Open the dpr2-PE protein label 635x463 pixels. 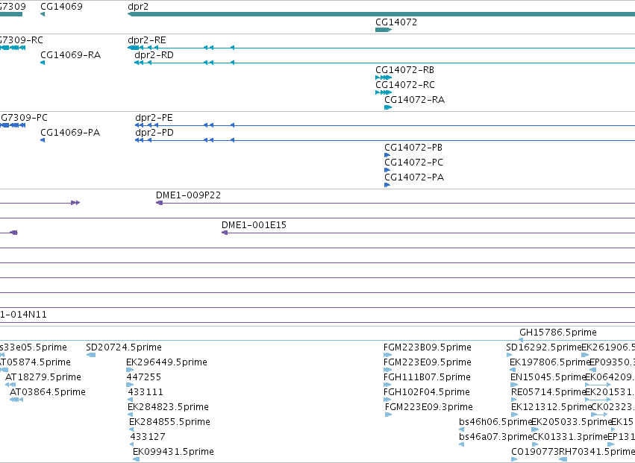(154, 118)
